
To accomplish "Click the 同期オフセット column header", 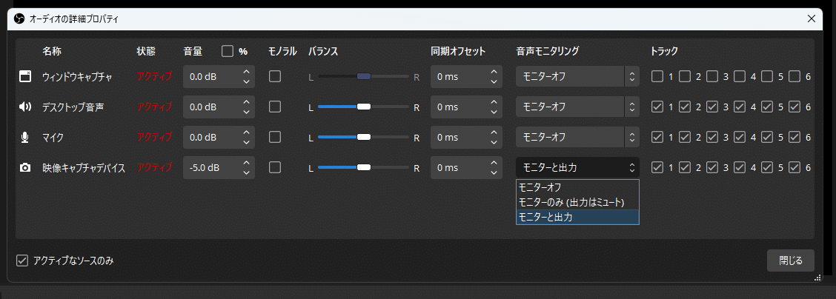I will pyautogui.click(x=458, y=51).
